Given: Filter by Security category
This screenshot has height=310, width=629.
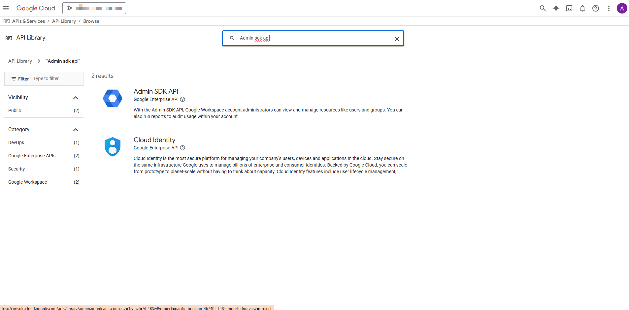Looking at the screenshot, I should 44,169.
